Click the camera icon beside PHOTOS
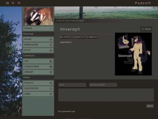This screenshot has width=158, height=119. point(51,83)
